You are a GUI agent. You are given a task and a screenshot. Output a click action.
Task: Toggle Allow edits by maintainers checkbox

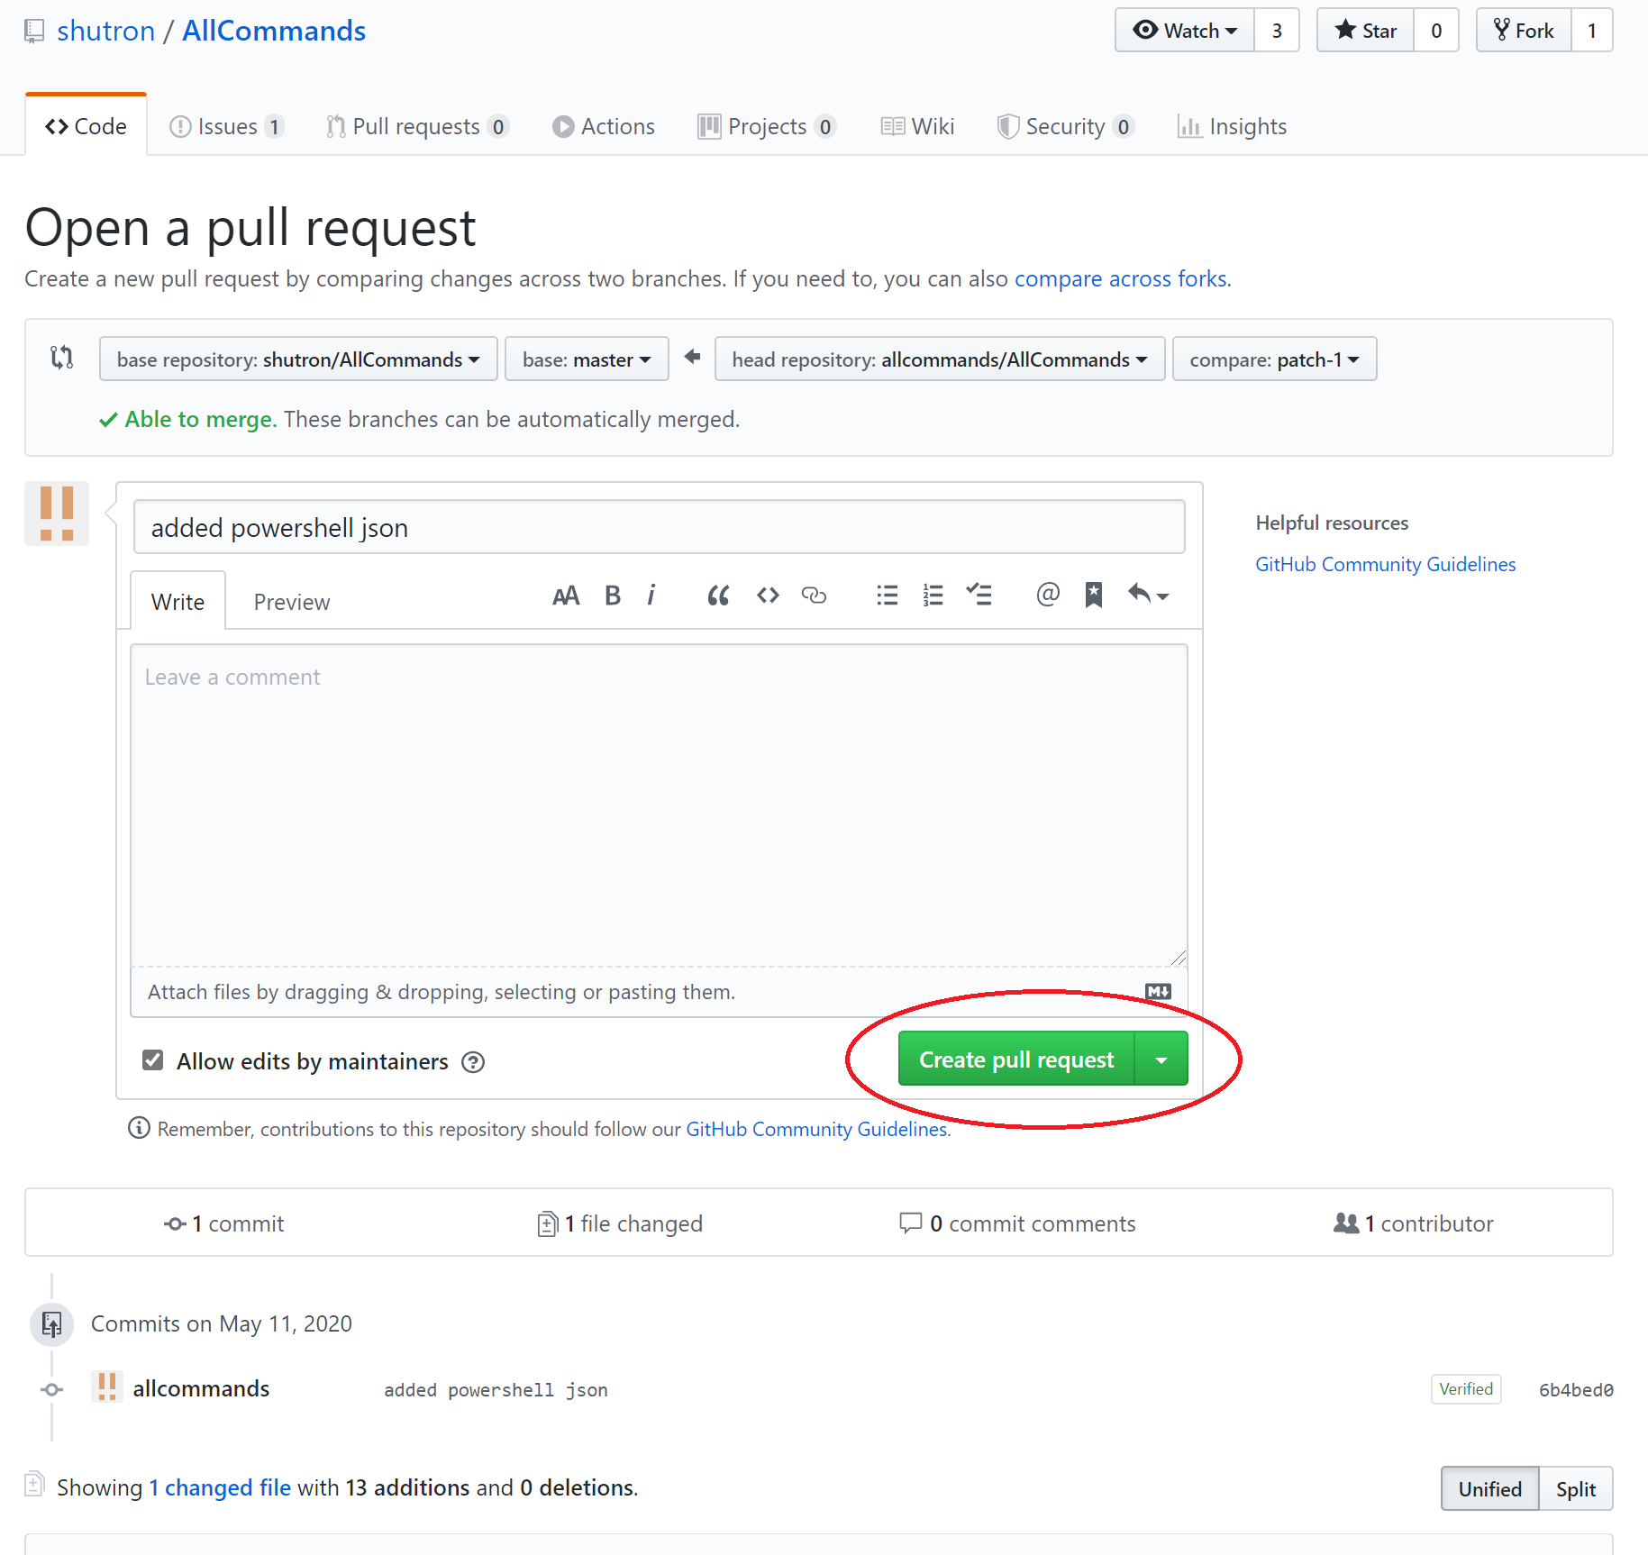pyautogui.click(x=153, y=1060)
